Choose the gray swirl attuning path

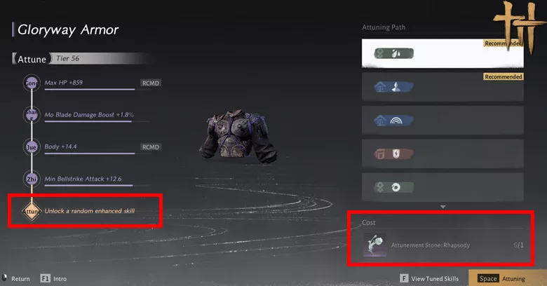pos(443,187)
